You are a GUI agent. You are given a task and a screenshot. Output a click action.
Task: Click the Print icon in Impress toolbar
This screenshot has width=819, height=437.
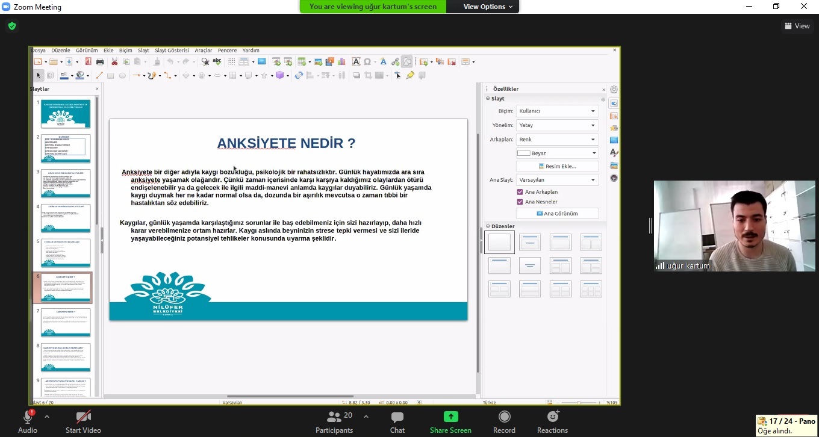[x=100, y=61]
